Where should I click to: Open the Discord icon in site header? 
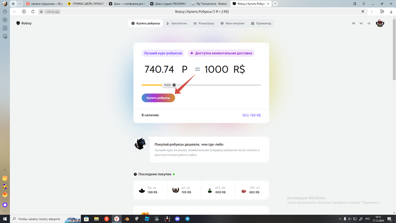[354, 23]
